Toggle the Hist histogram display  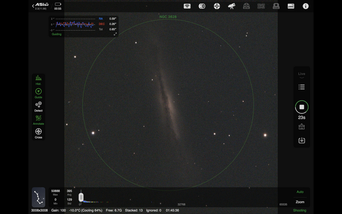point(38,80)
